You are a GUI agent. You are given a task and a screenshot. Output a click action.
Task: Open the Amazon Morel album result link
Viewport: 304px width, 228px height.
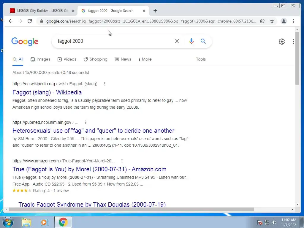tap(89, 169)
